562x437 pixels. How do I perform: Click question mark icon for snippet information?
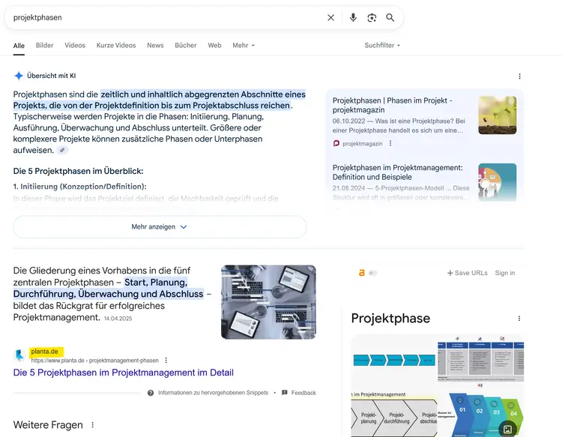point(151,393)
